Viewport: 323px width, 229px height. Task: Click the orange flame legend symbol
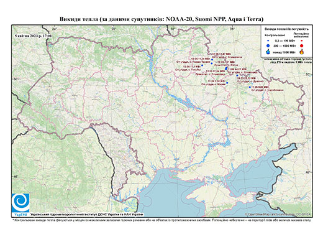pyautogui.click(x=302, y=52)
